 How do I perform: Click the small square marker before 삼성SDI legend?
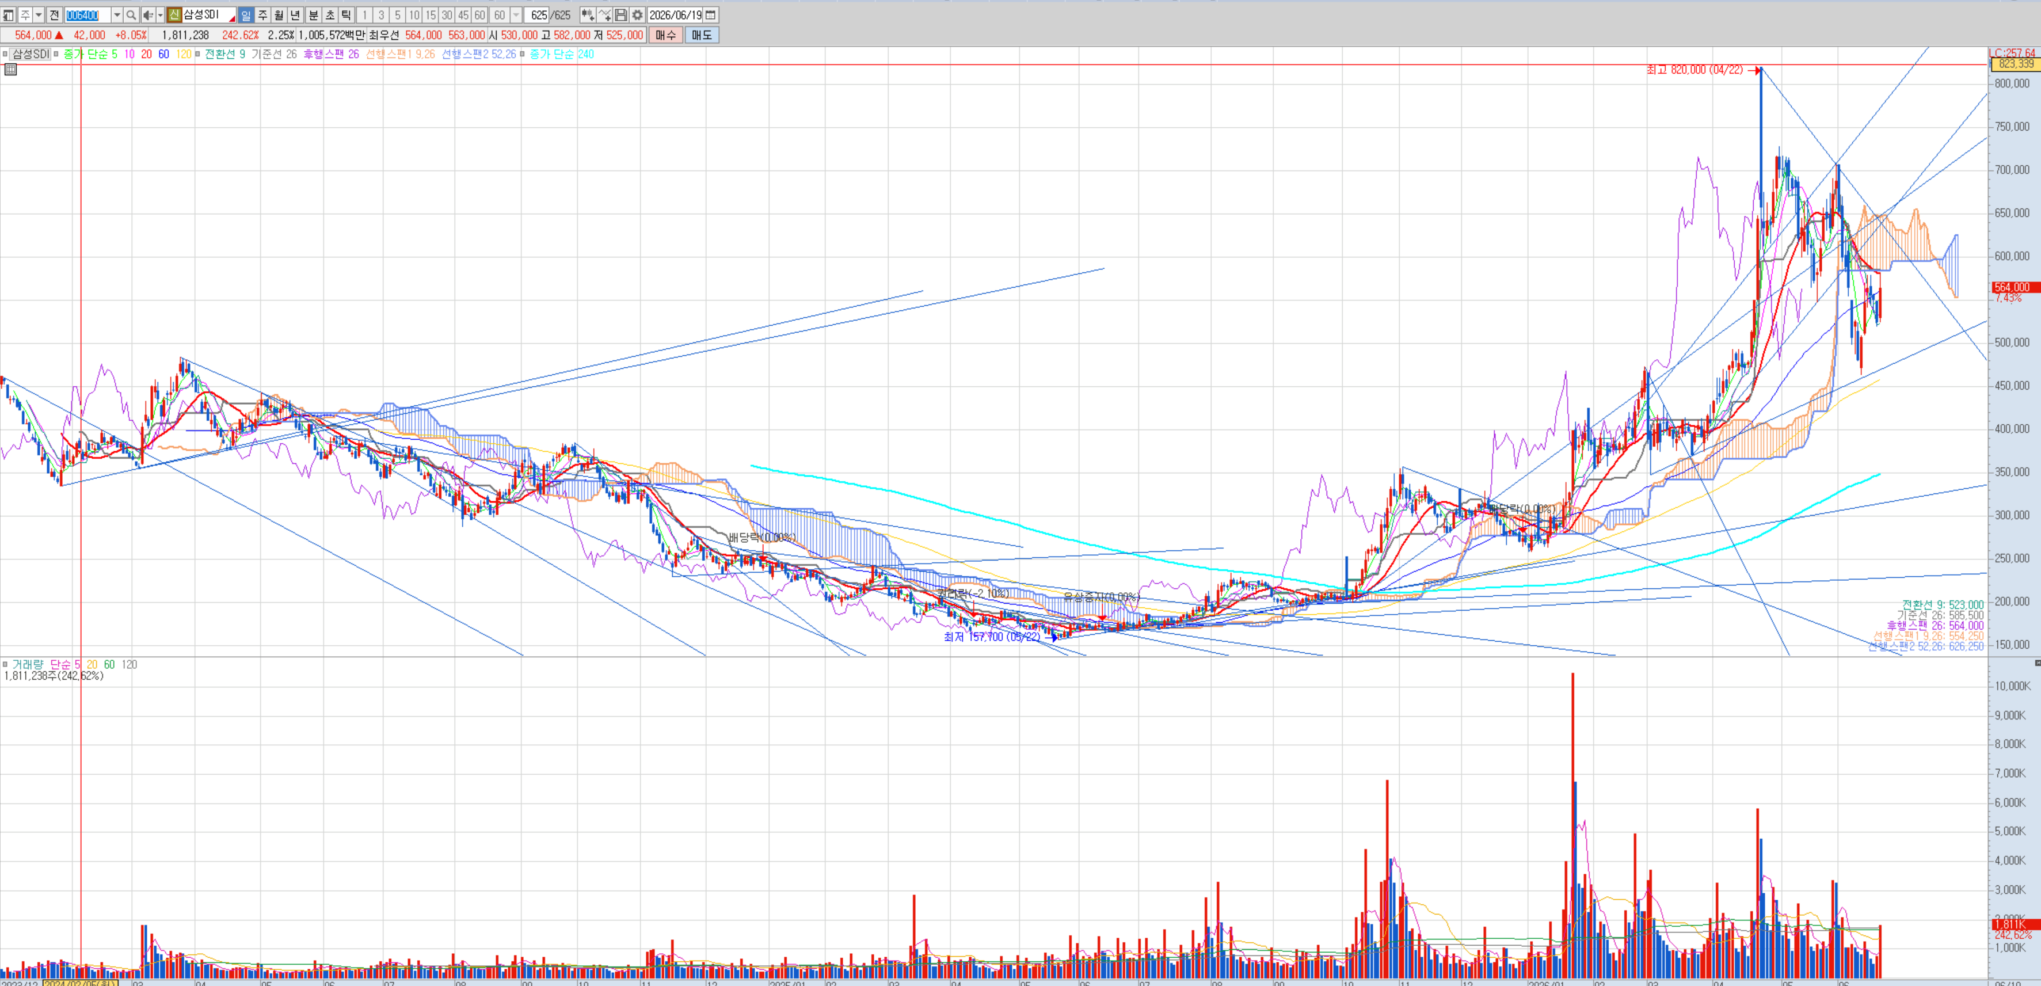click(x=5, y=54)
